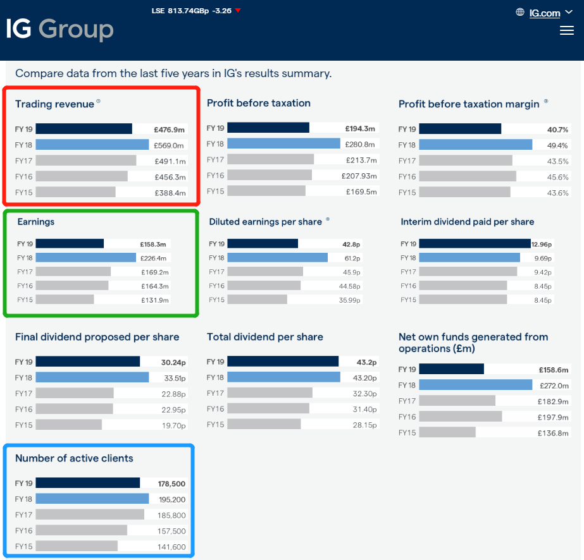Click the 'Compare data from the last five years' text
The height and width of the screenshot is (560, 584).
(x=173, y=73)
